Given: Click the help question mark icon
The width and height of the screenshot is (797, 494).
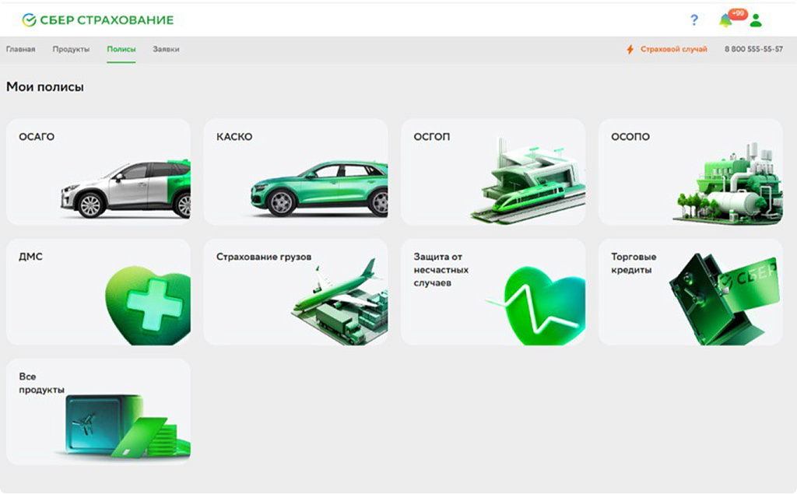Looking at the screenshot, I should click(x=694, y=20).
